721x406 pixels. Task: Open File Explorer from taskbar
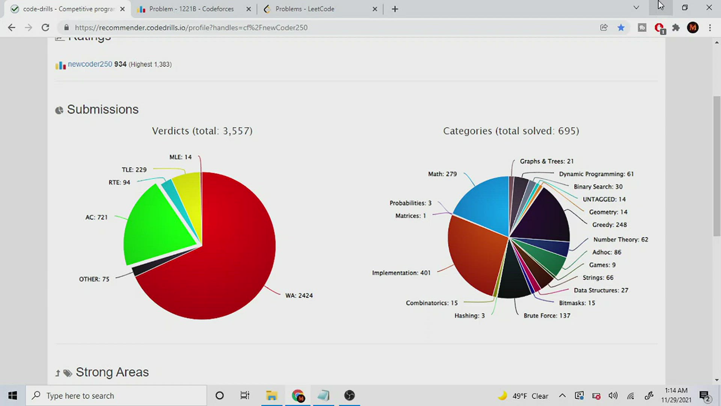coord(272,395)
